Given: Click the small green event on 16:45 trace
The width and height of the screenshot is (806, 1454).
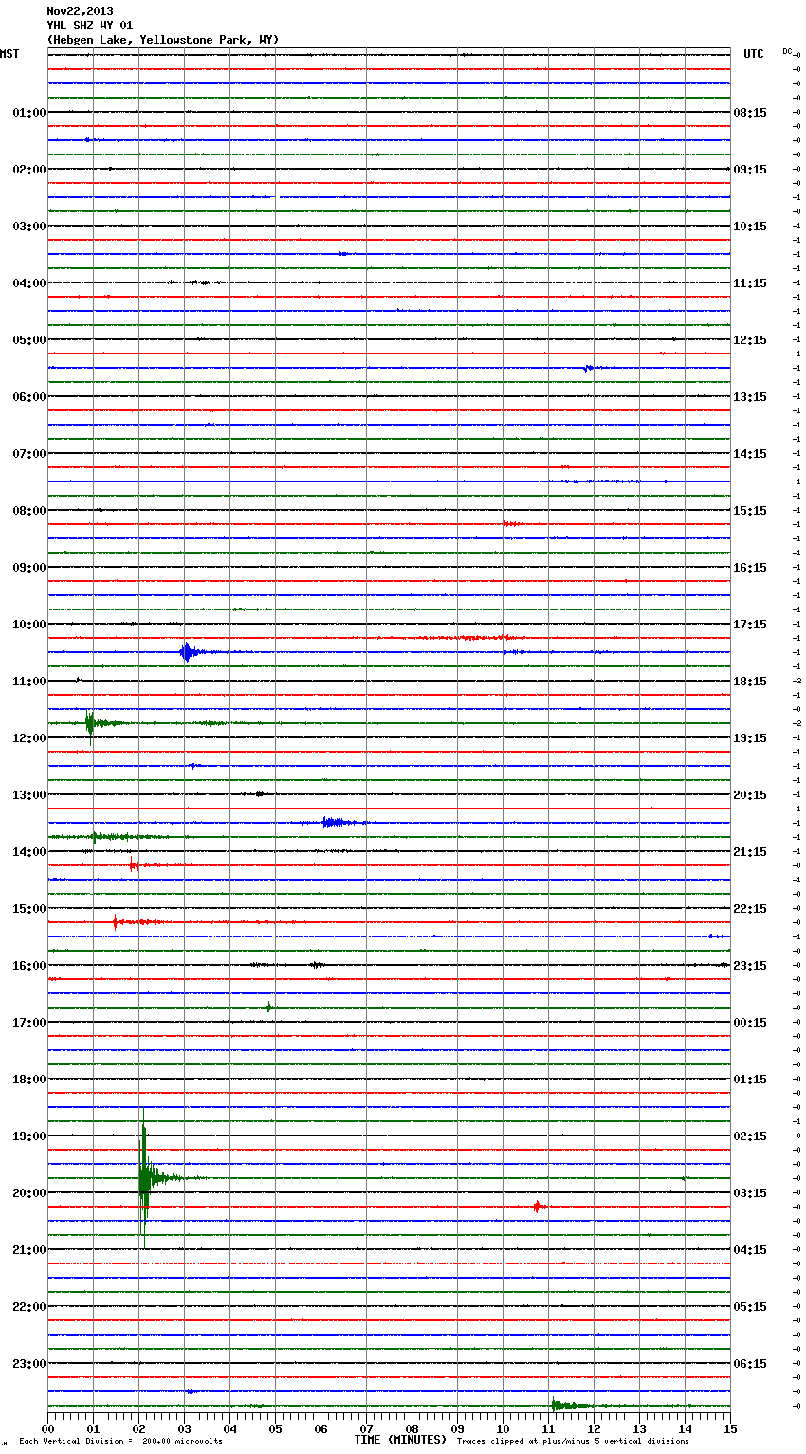Looking at the screenshot, I should coord(269,1008).
